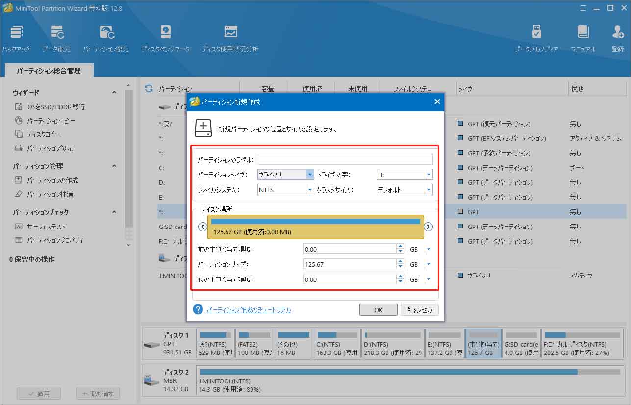Select F:ローカル ディスク(NTFS) block
This screenshot has width=631, height=405.
click(x=583, y=343)
